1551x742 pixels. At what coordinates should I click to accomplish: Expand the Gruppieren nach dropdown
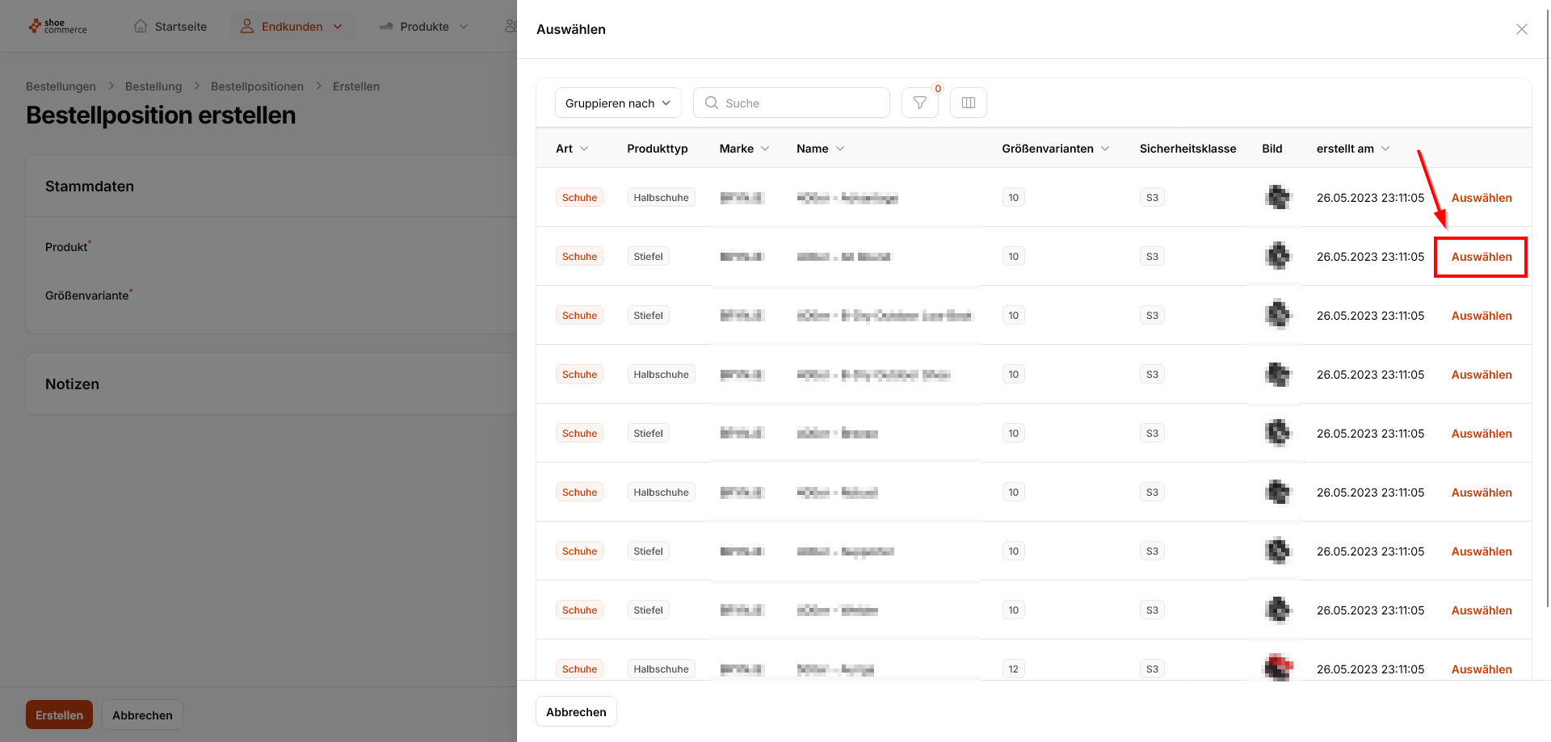tap(618, 103)
